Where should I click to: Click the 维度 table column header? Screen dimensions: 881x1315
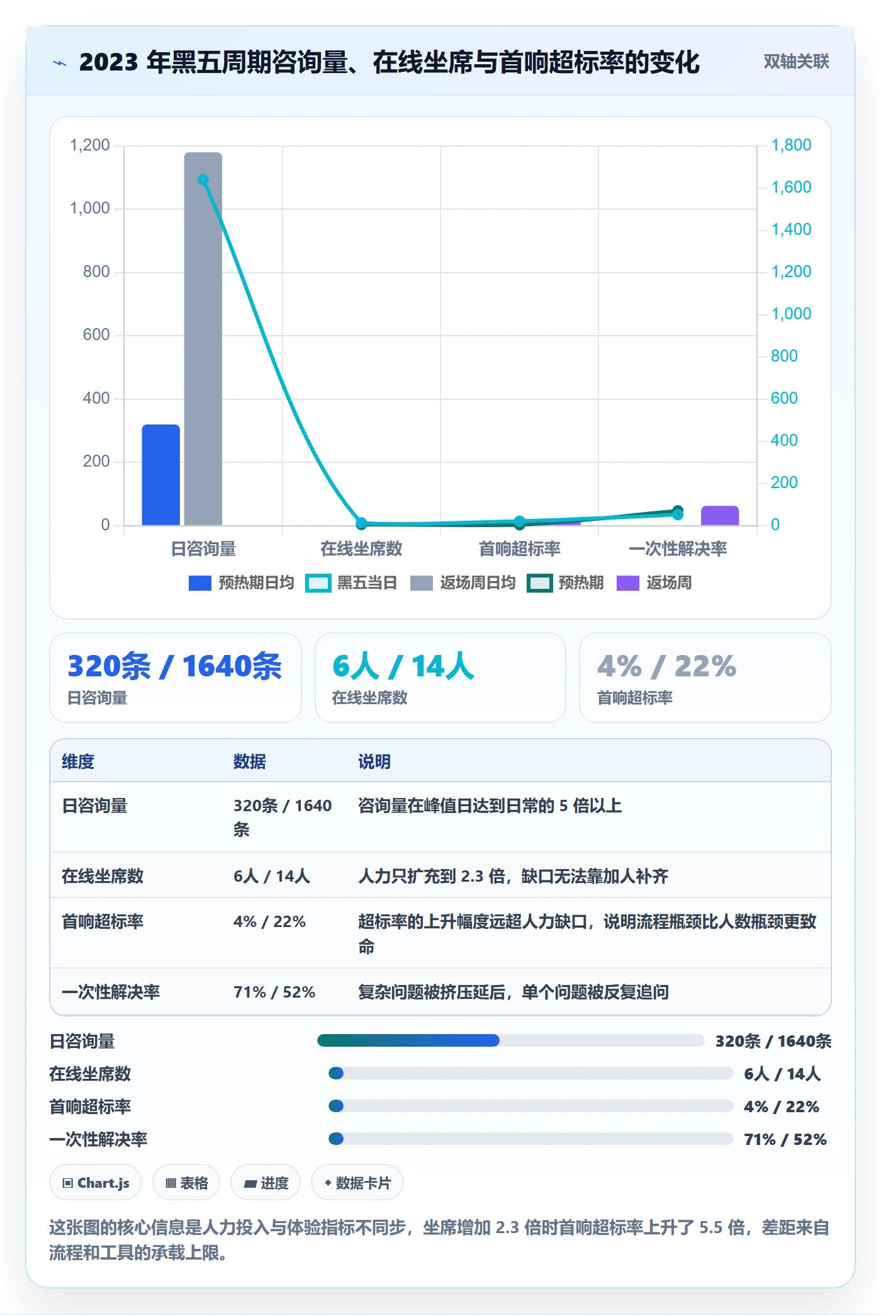[x=78, y=761]
